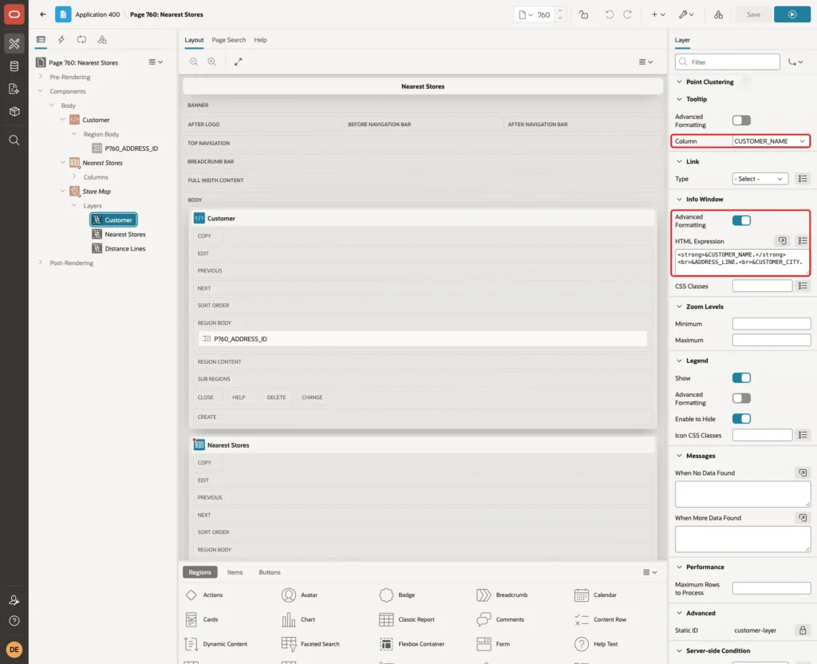Switch to the Layout tab

coord(194,40)
